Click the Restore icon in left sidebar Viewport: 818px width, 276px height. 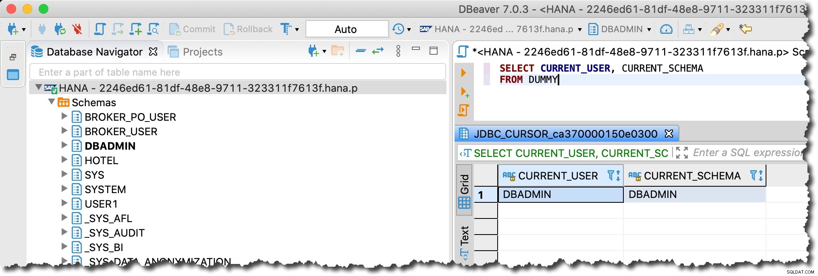click(13, 57)
